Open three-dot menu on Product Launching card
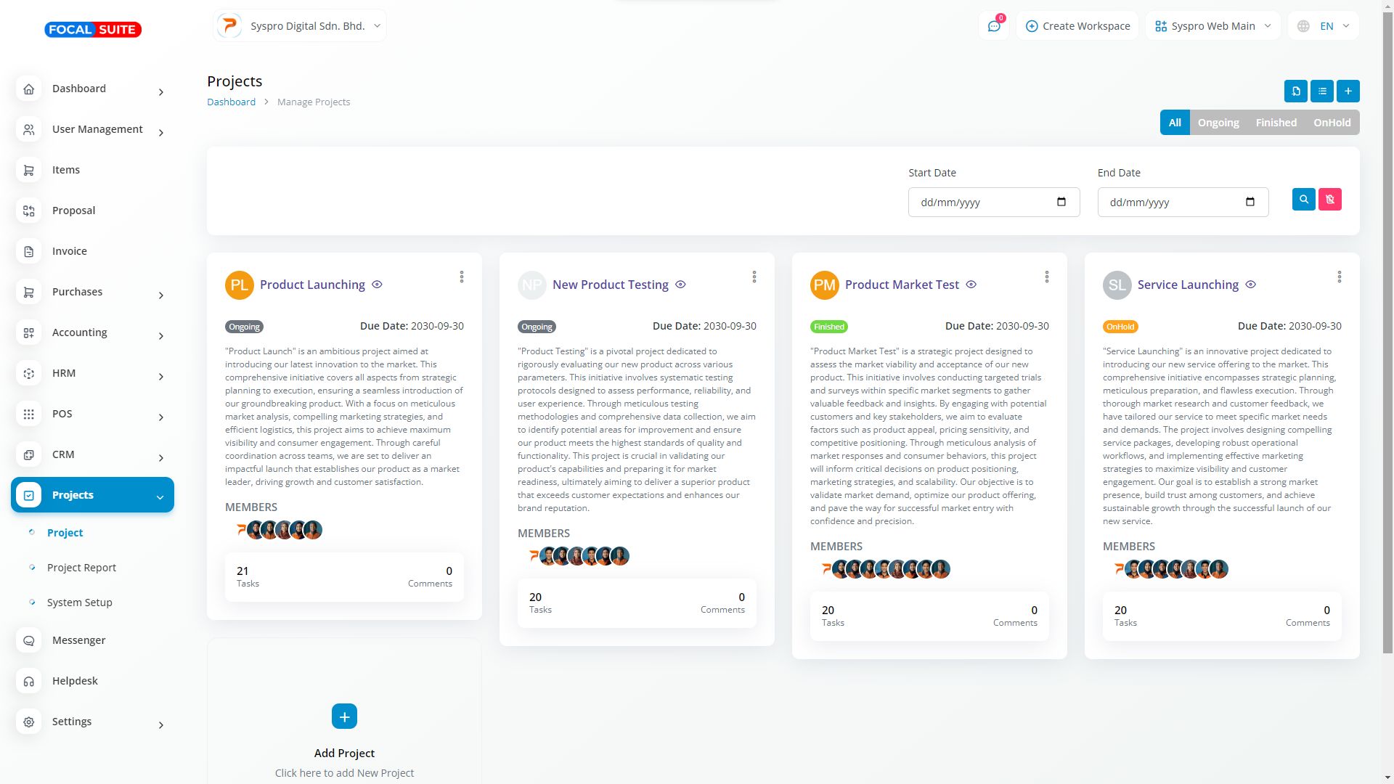The width and height of the screenshot is (1394, 784). (462, 277)
